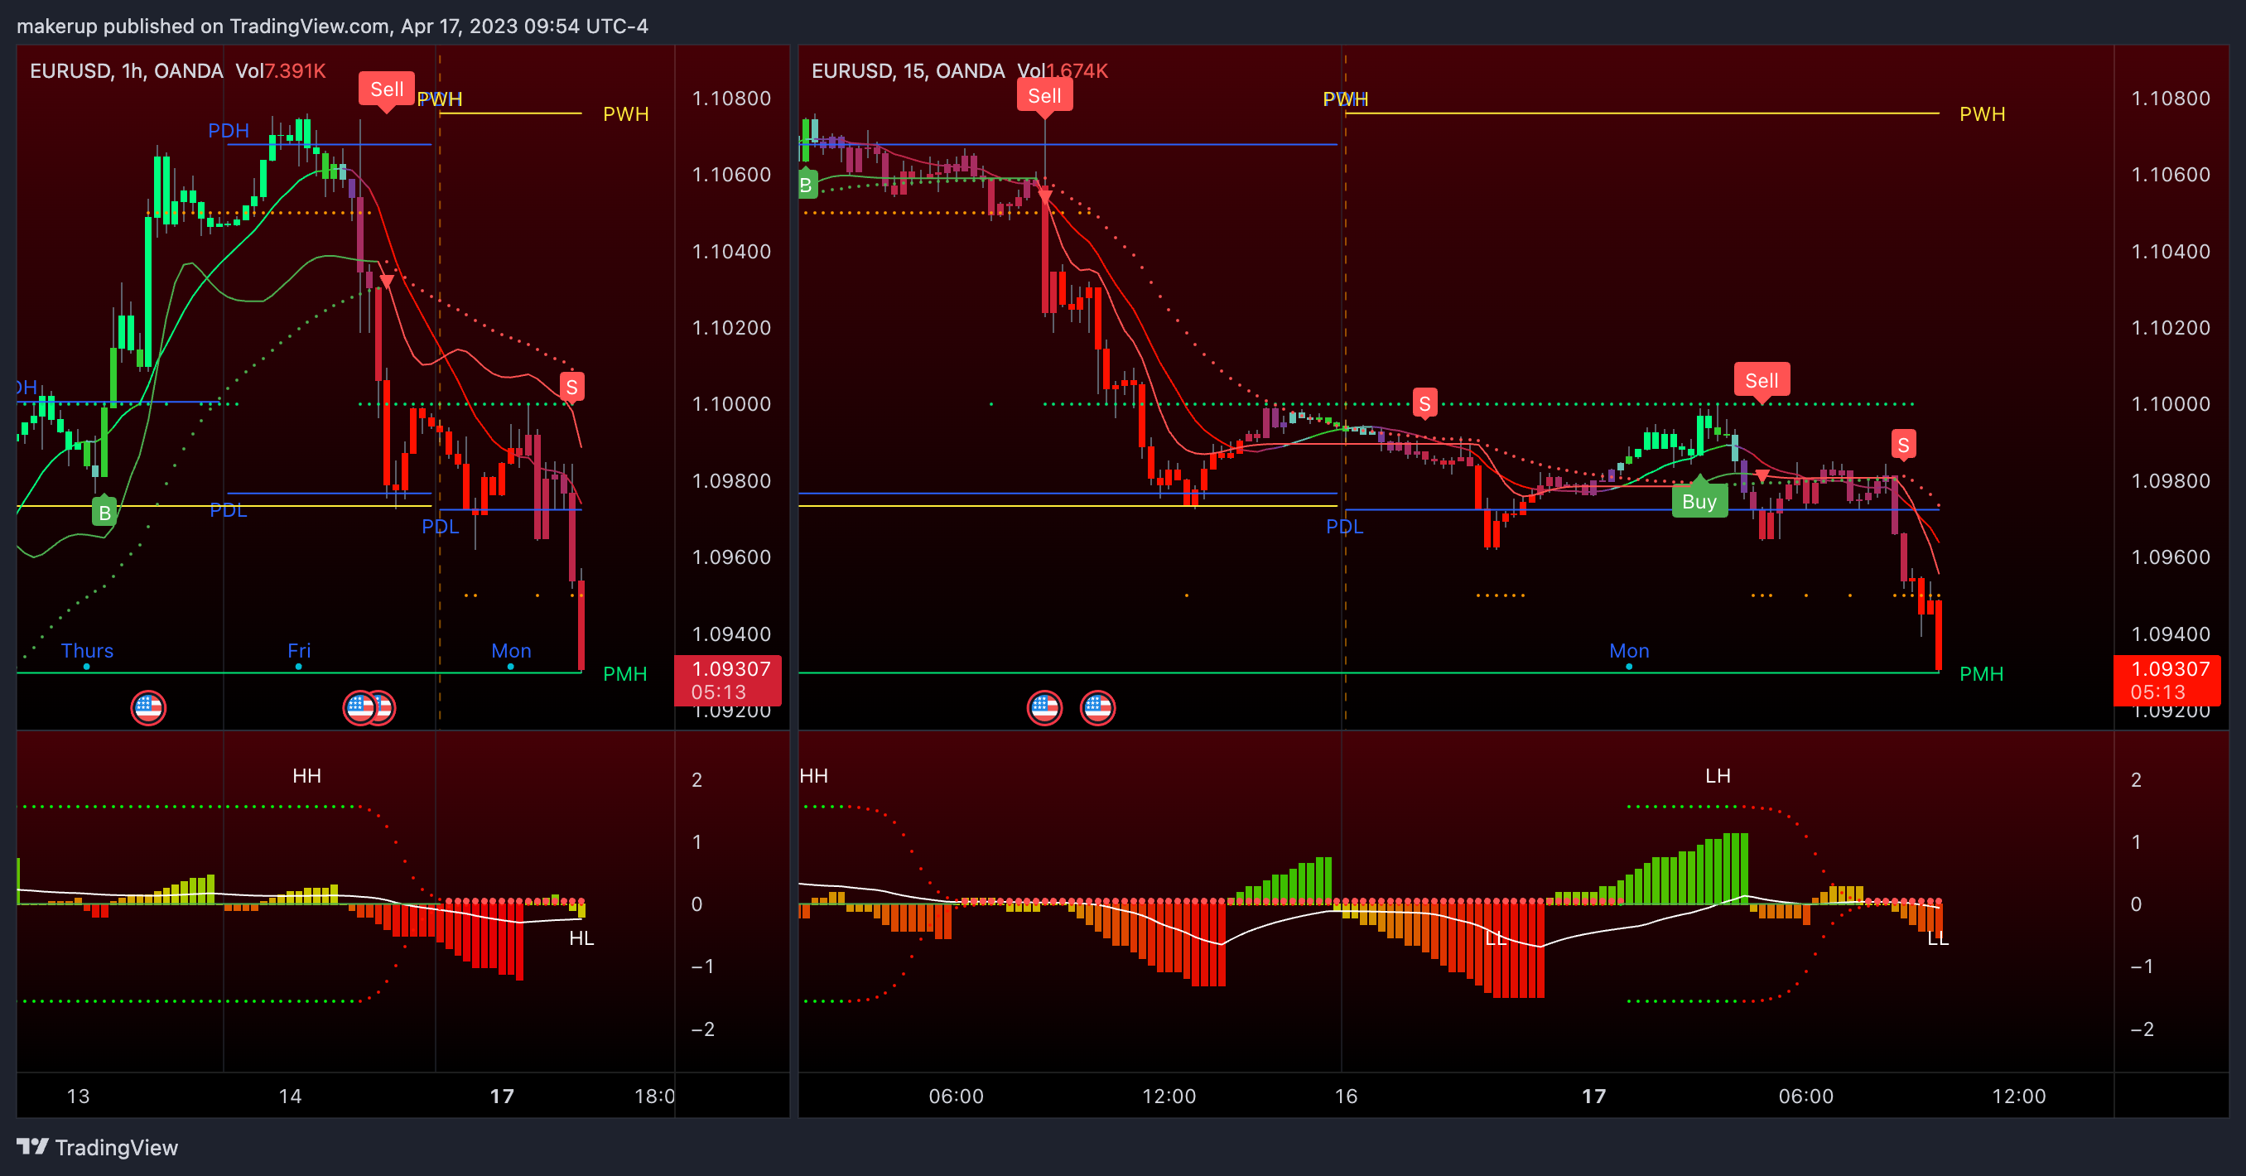Open the EURUSD, 1h, OANDA symbol title
The image size is (2246, 1176).
click(x=127, y=70)
